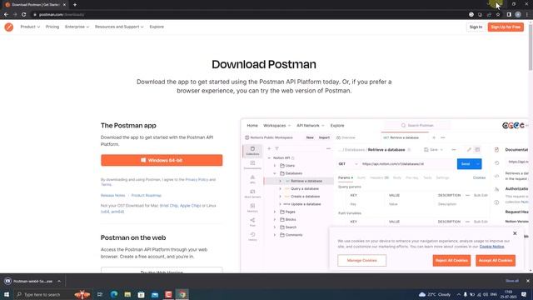Go back in browser history
This screenshot has height=300, width=533.
6,15
